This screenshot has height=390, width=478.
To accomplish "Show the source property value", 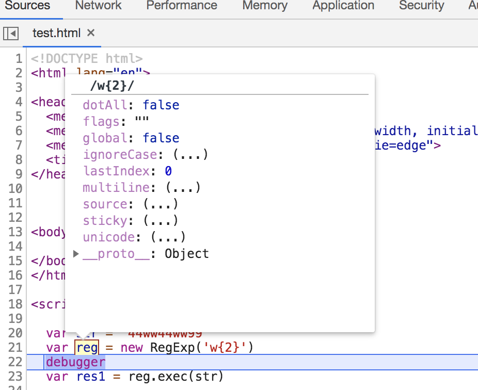I will click(161, 204).
